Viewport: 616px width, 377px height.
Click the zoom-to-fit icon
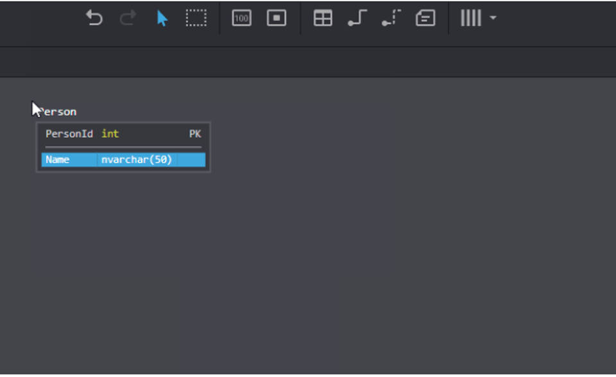tap(276, 19)
